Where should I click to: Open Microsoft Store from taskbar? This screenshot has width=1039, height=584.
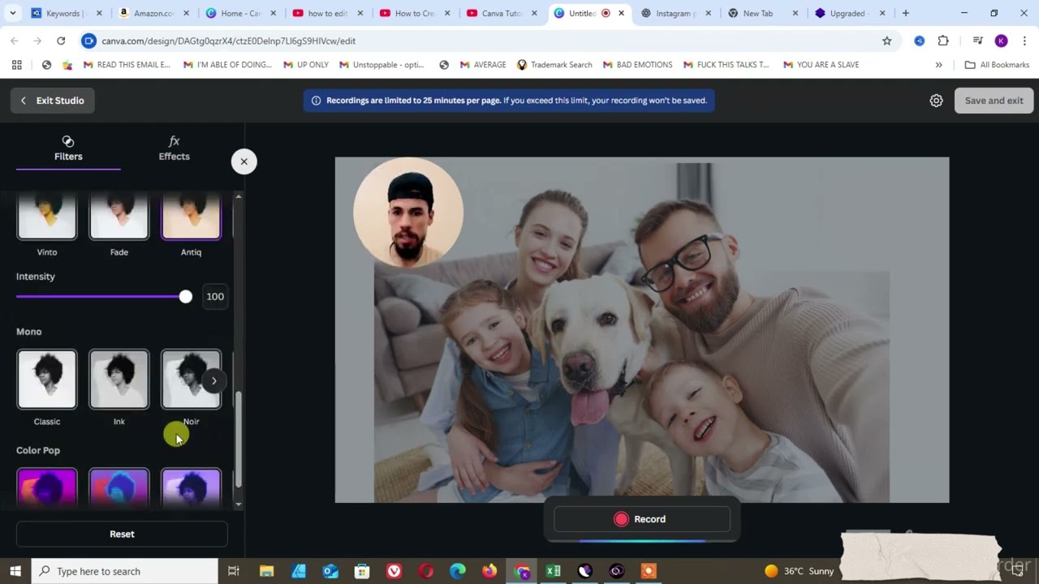point(362,571)
